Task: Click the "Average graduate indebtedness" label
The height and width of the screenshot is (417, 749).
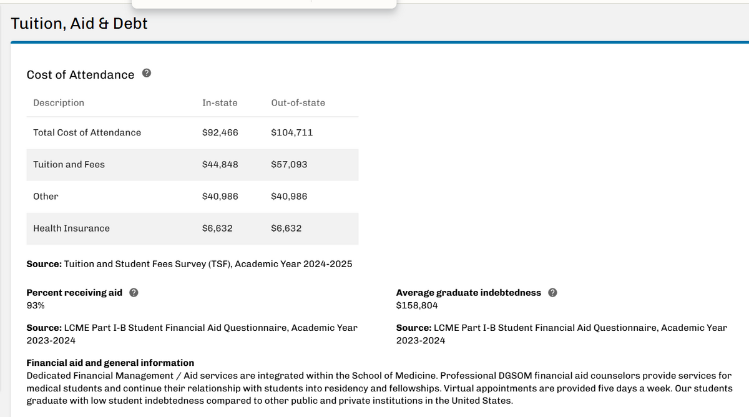Action: (x=469, y=293)
